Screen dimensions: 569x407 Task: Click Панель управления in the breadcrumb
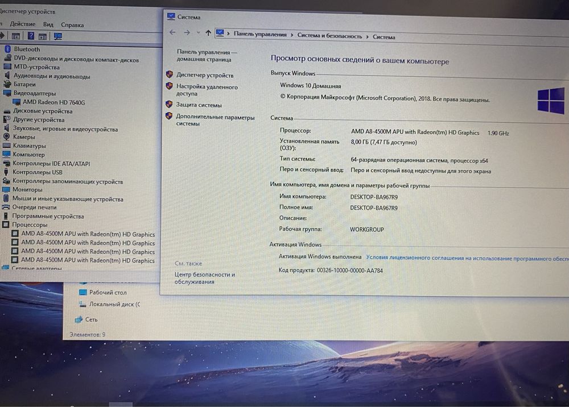260,34
